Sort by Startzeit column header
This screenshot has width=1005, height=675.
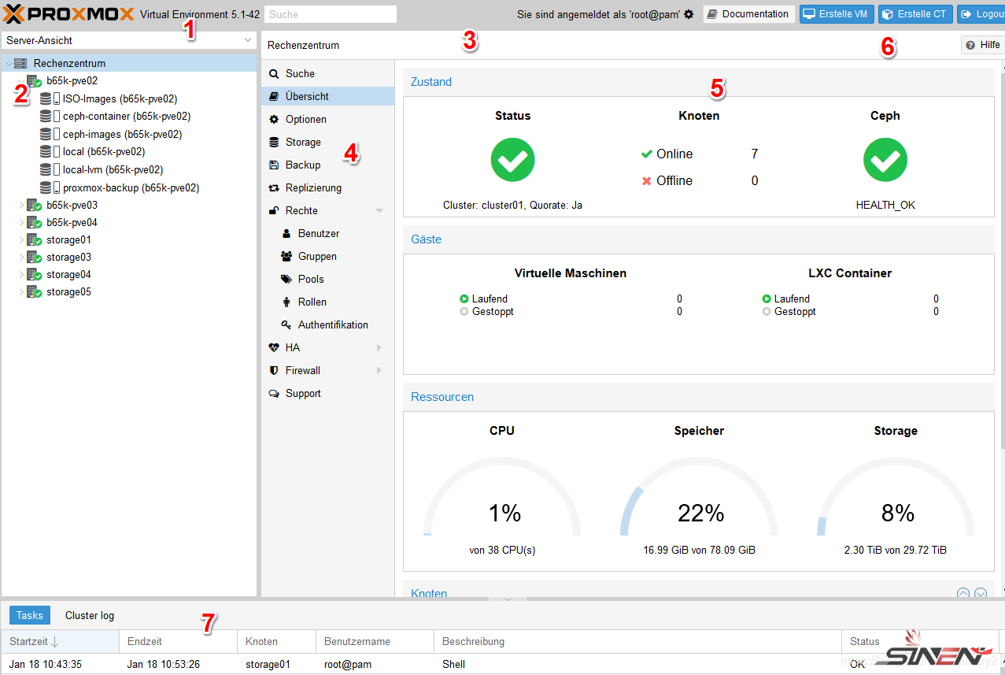point(60,641)
